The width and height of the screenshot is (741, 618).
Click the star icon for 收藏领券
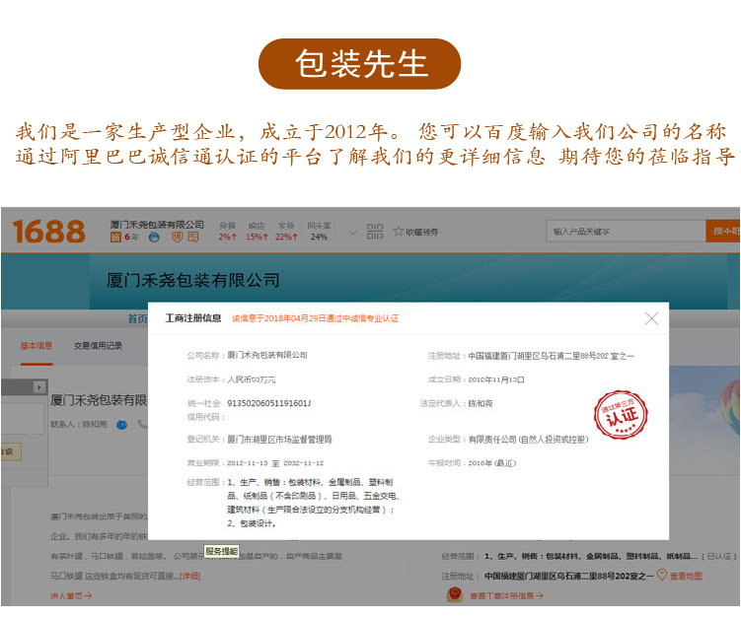point(399,232)
